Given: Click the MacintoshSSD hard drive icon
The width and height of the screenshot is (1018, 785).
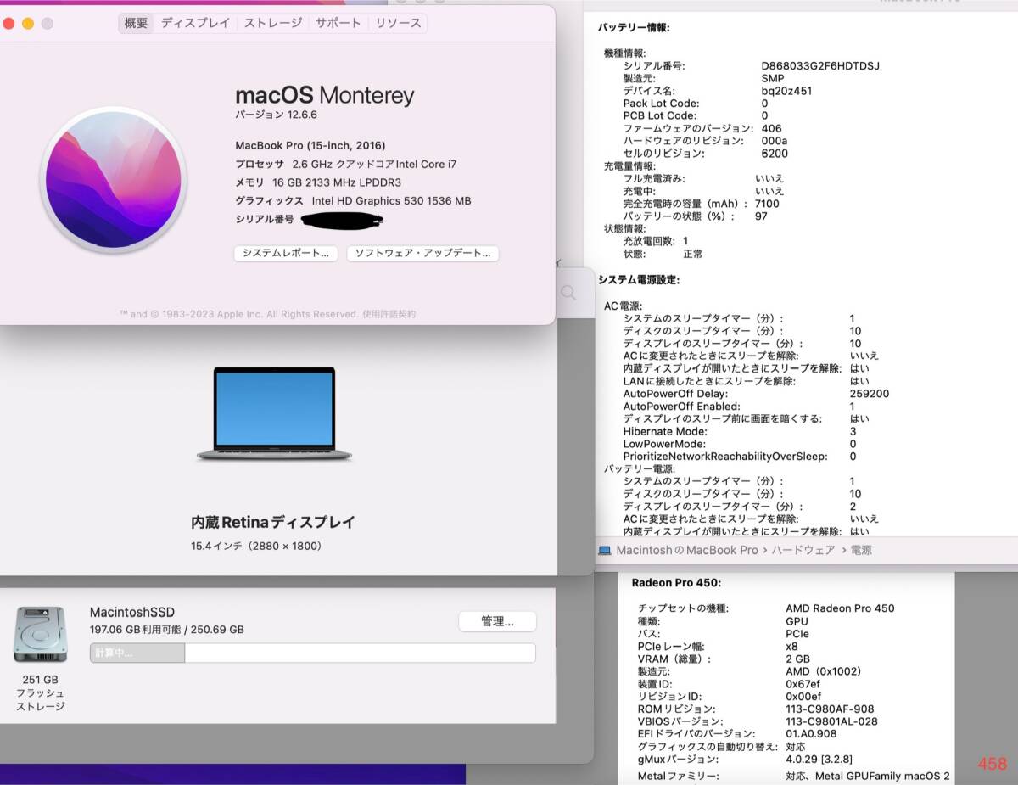Looking at the screenshot, I should pos(40,635).
